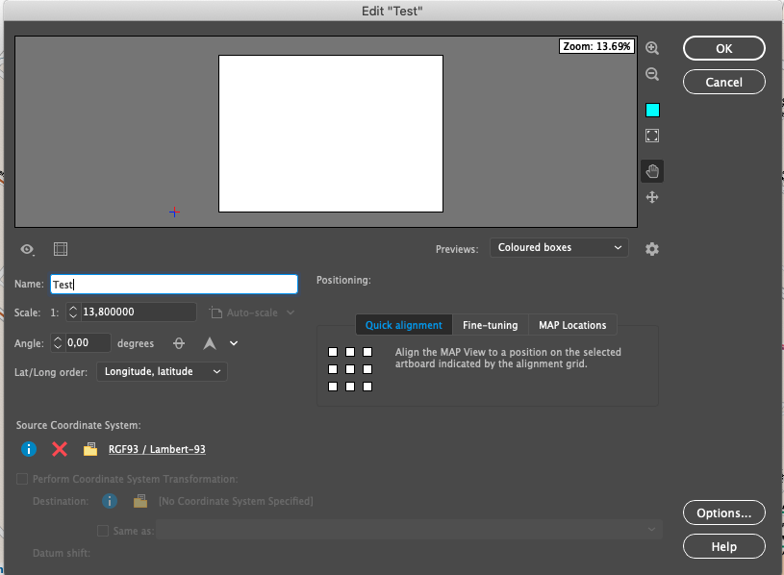
Task: Expand the chevron next to north arrow
Action: click(x=234, y=343)
